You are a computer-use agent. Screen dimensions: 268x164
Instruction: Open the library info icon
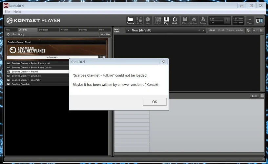[x=100, y=57]
